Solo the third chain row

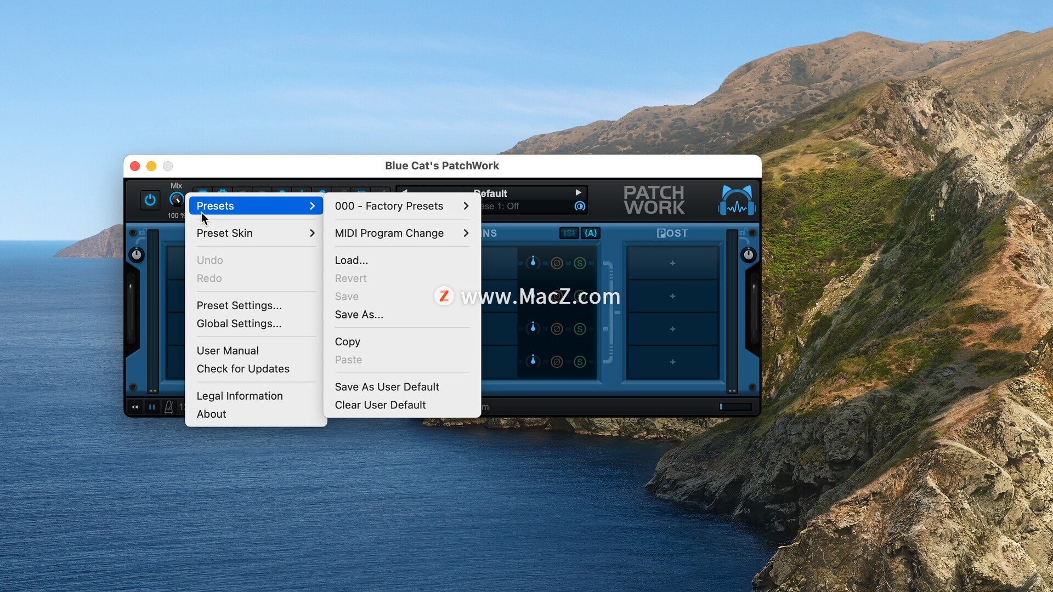[580, 329]
